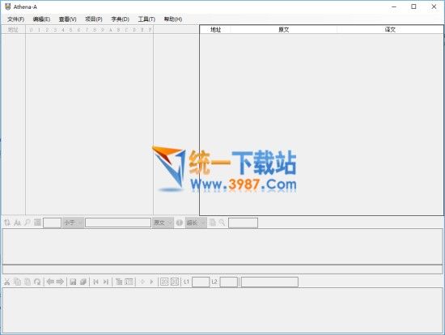Open the 小于 comparison dropdown
The image size is (445, 335).
pos(73,223)
